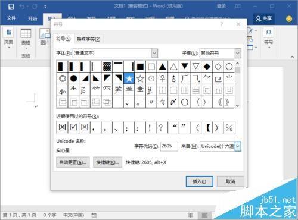
Task: Select recently used black lenticular bracket symbol
Action: 207,127
